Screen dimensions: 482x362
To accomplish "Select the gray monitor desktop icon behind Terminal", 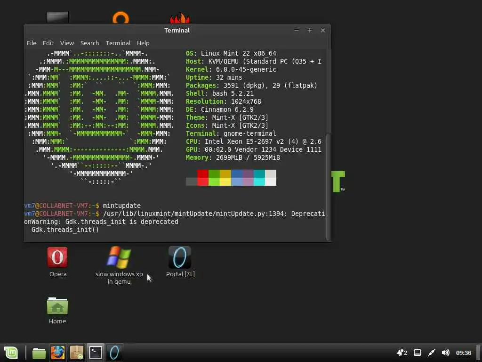I will point(57,18).
